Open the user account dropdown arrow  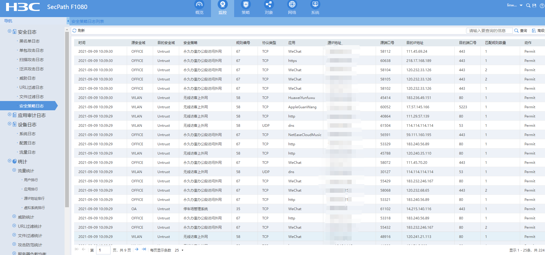(x=521, y=5)
